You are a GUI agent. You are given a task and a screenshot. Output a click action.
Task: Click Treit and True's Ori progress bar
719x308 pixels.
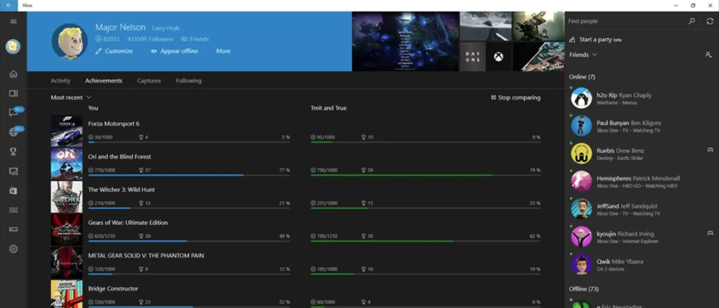point(426,175)
